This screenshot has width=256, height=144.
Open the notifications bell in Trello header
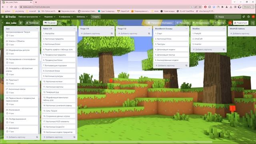pos(244,17)
